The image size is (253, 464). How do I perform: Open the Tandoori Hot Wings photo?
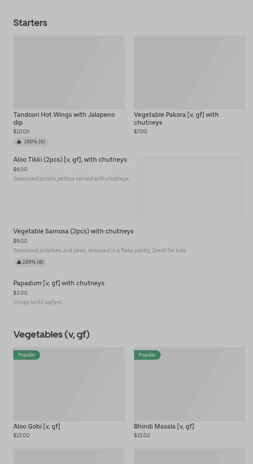pos(69,72)
